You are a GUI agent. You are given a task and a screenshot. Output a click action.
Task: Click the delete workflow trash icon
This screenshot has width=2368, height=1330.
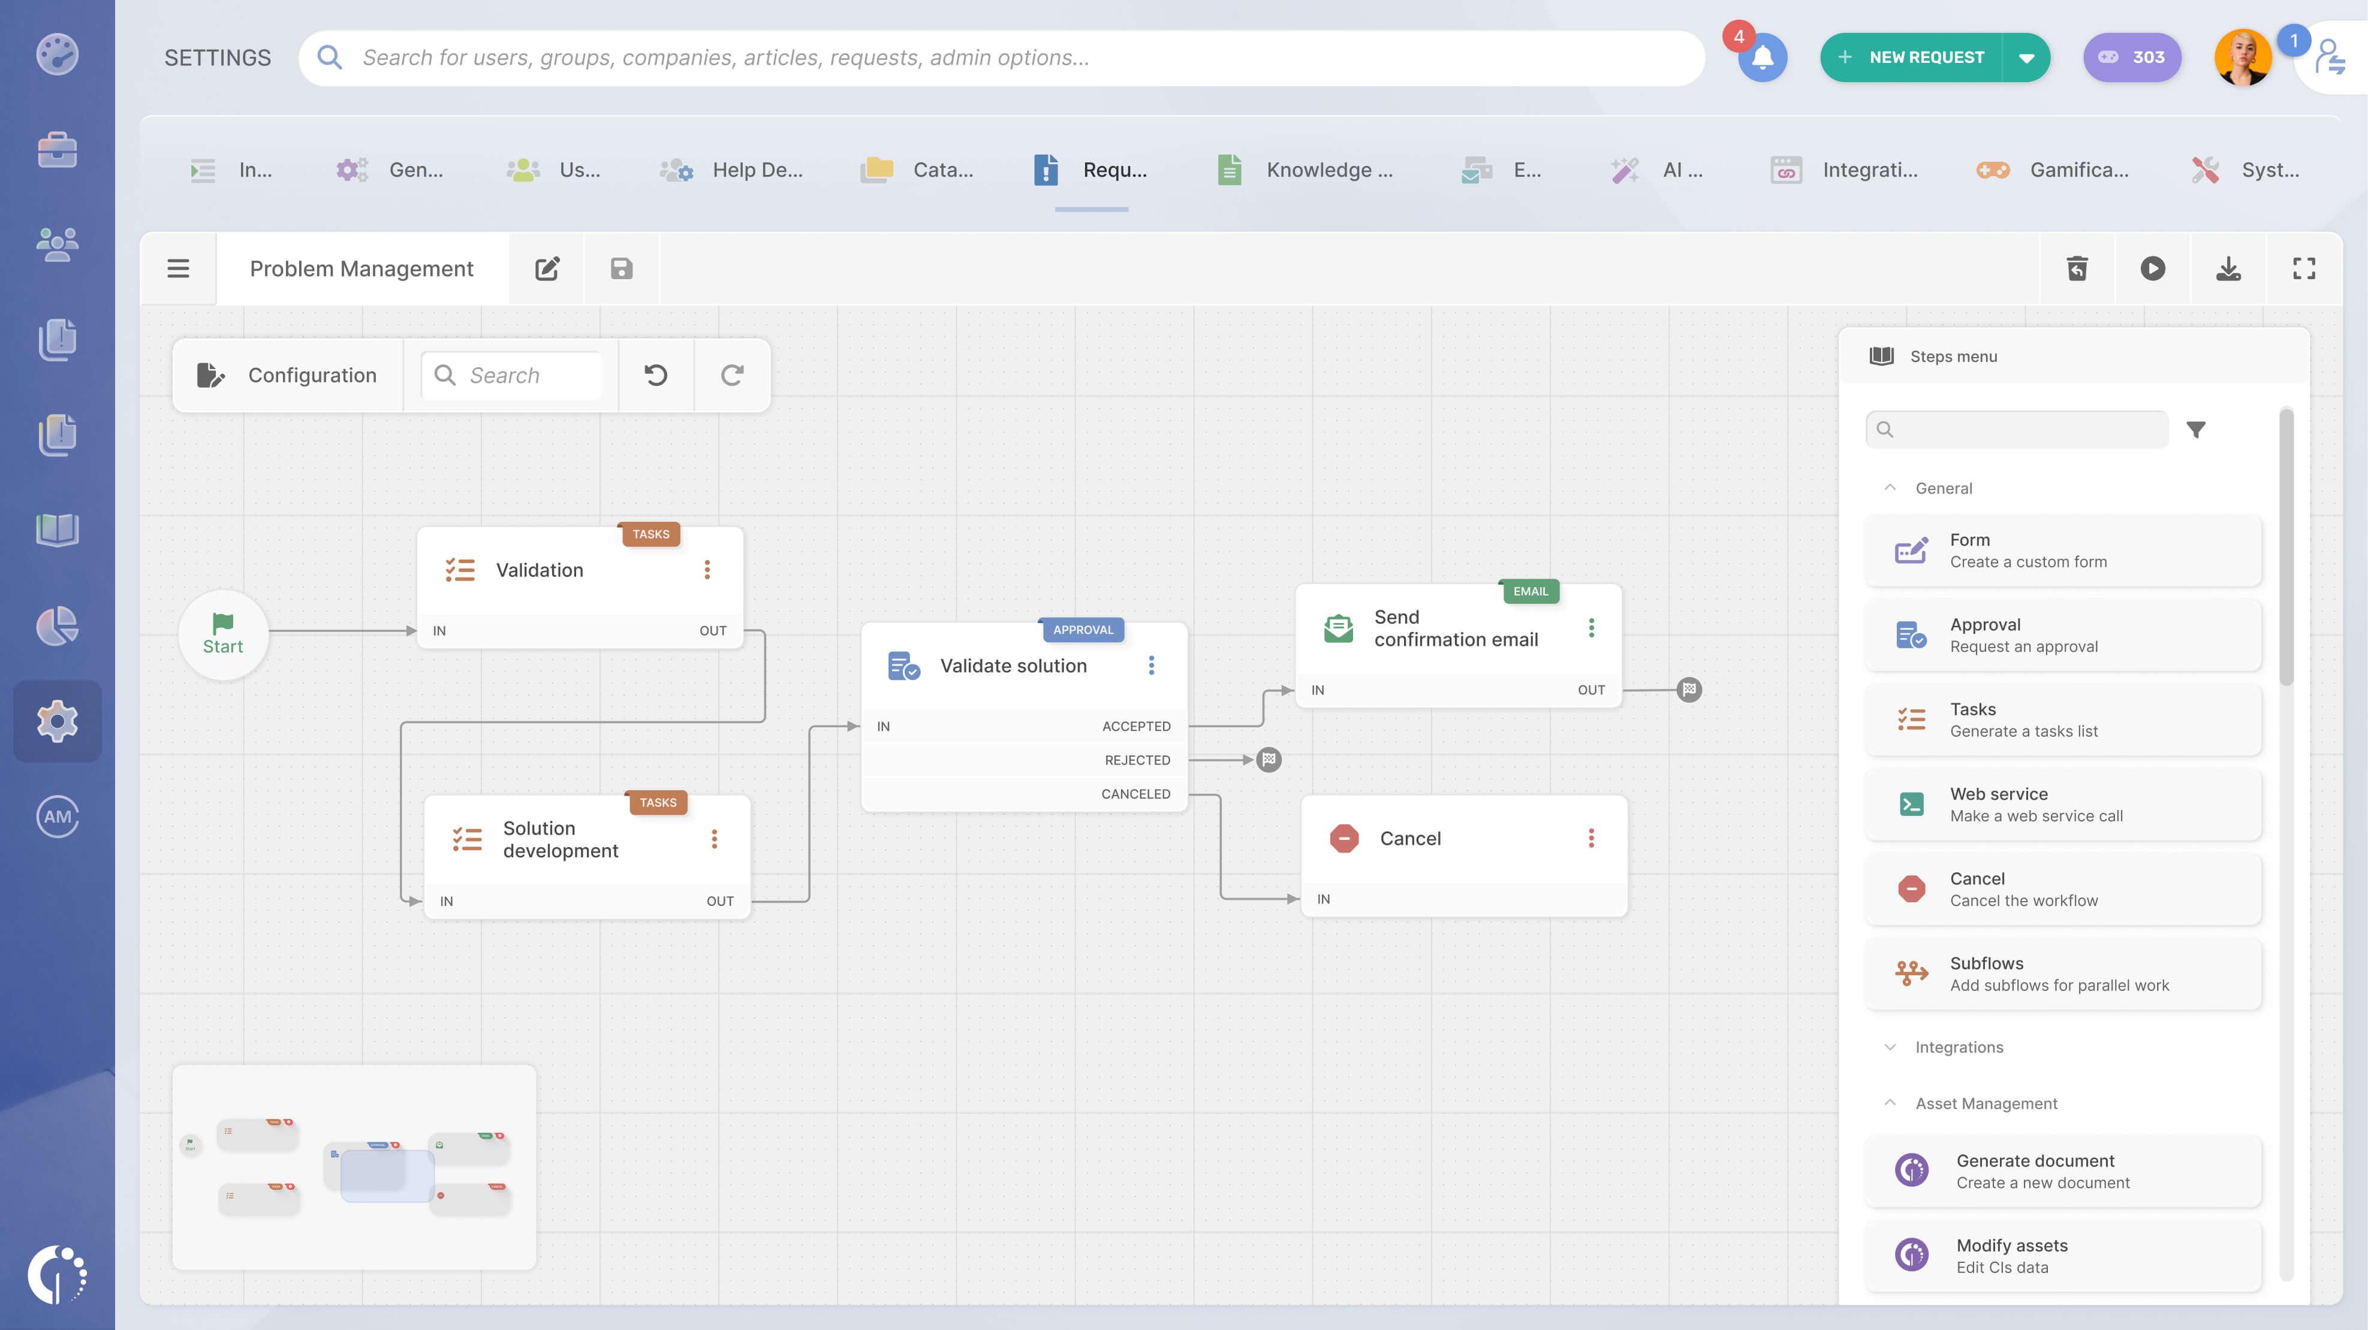point(2077,268)
